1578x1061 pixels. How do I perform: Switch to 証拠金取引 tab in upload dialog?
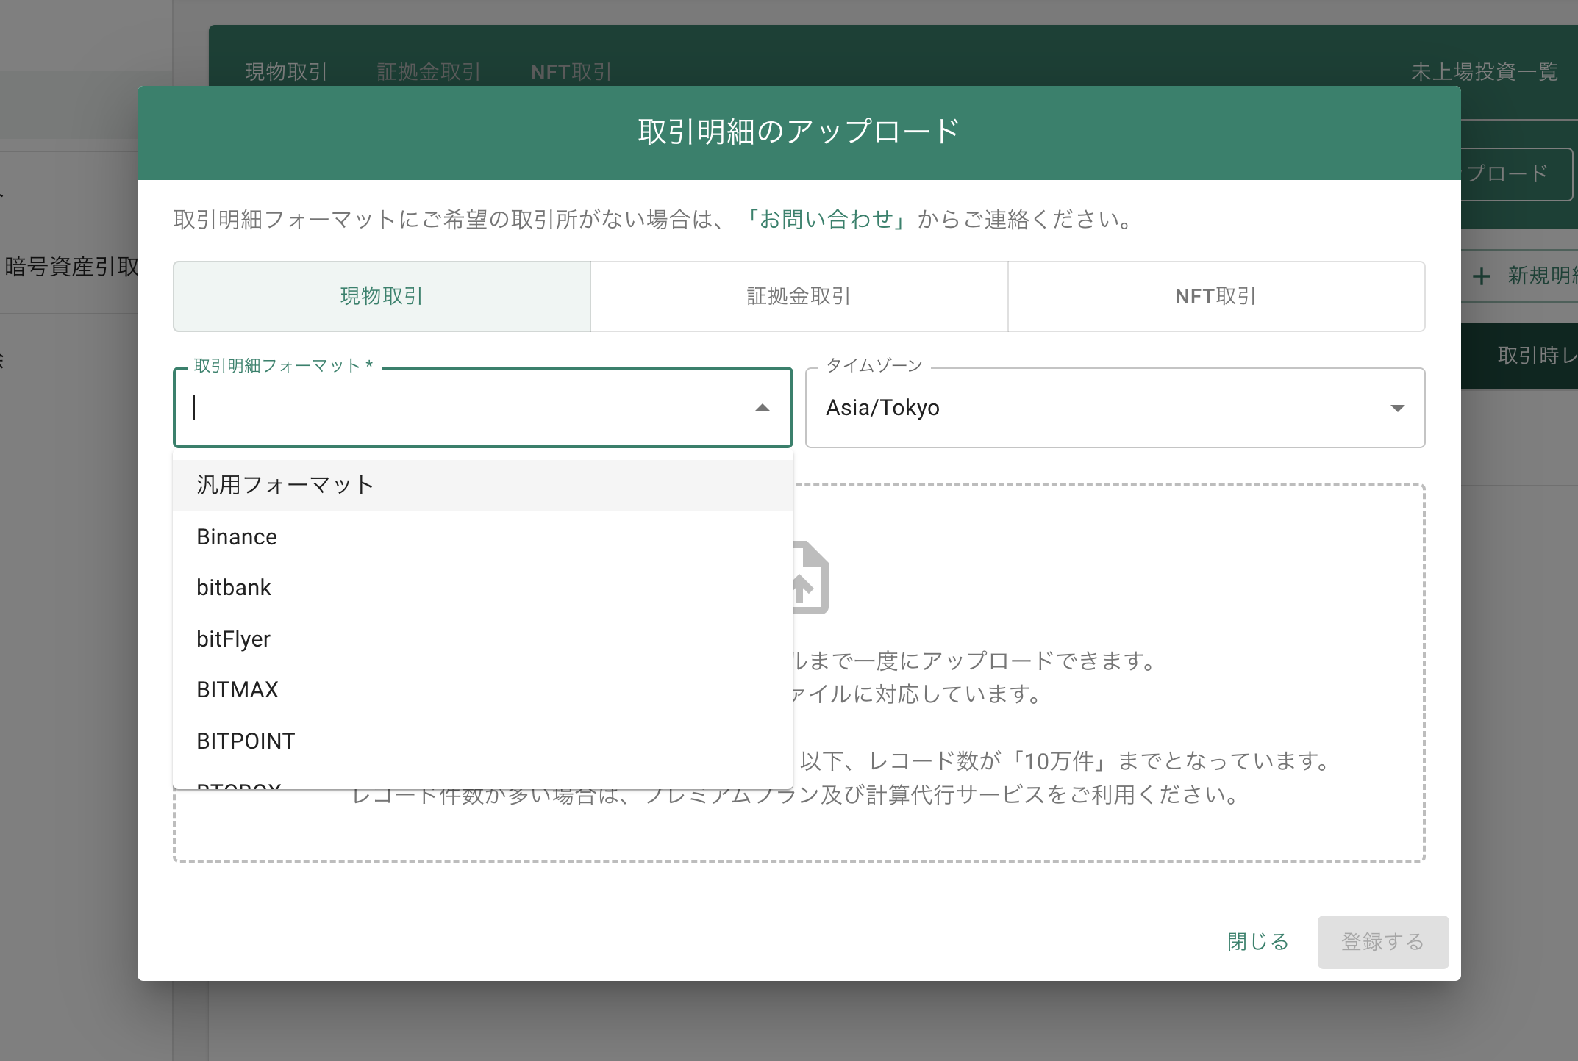pyautogui.click(x=799, y=296)
